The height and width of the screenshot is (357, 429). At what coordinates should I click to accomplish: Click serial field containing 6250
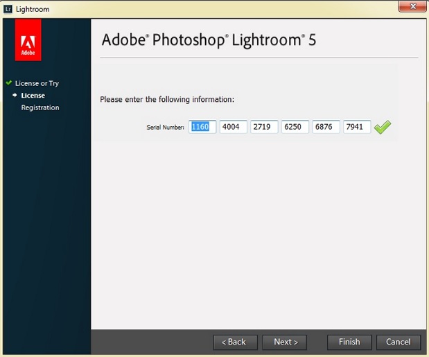coord(295,127)
